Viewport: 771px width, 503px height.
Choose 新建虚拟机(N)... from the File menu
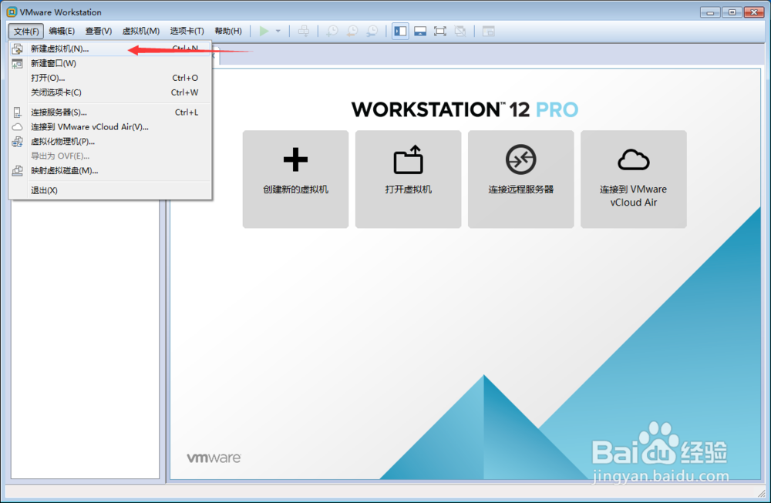click(x=110, y=49)
